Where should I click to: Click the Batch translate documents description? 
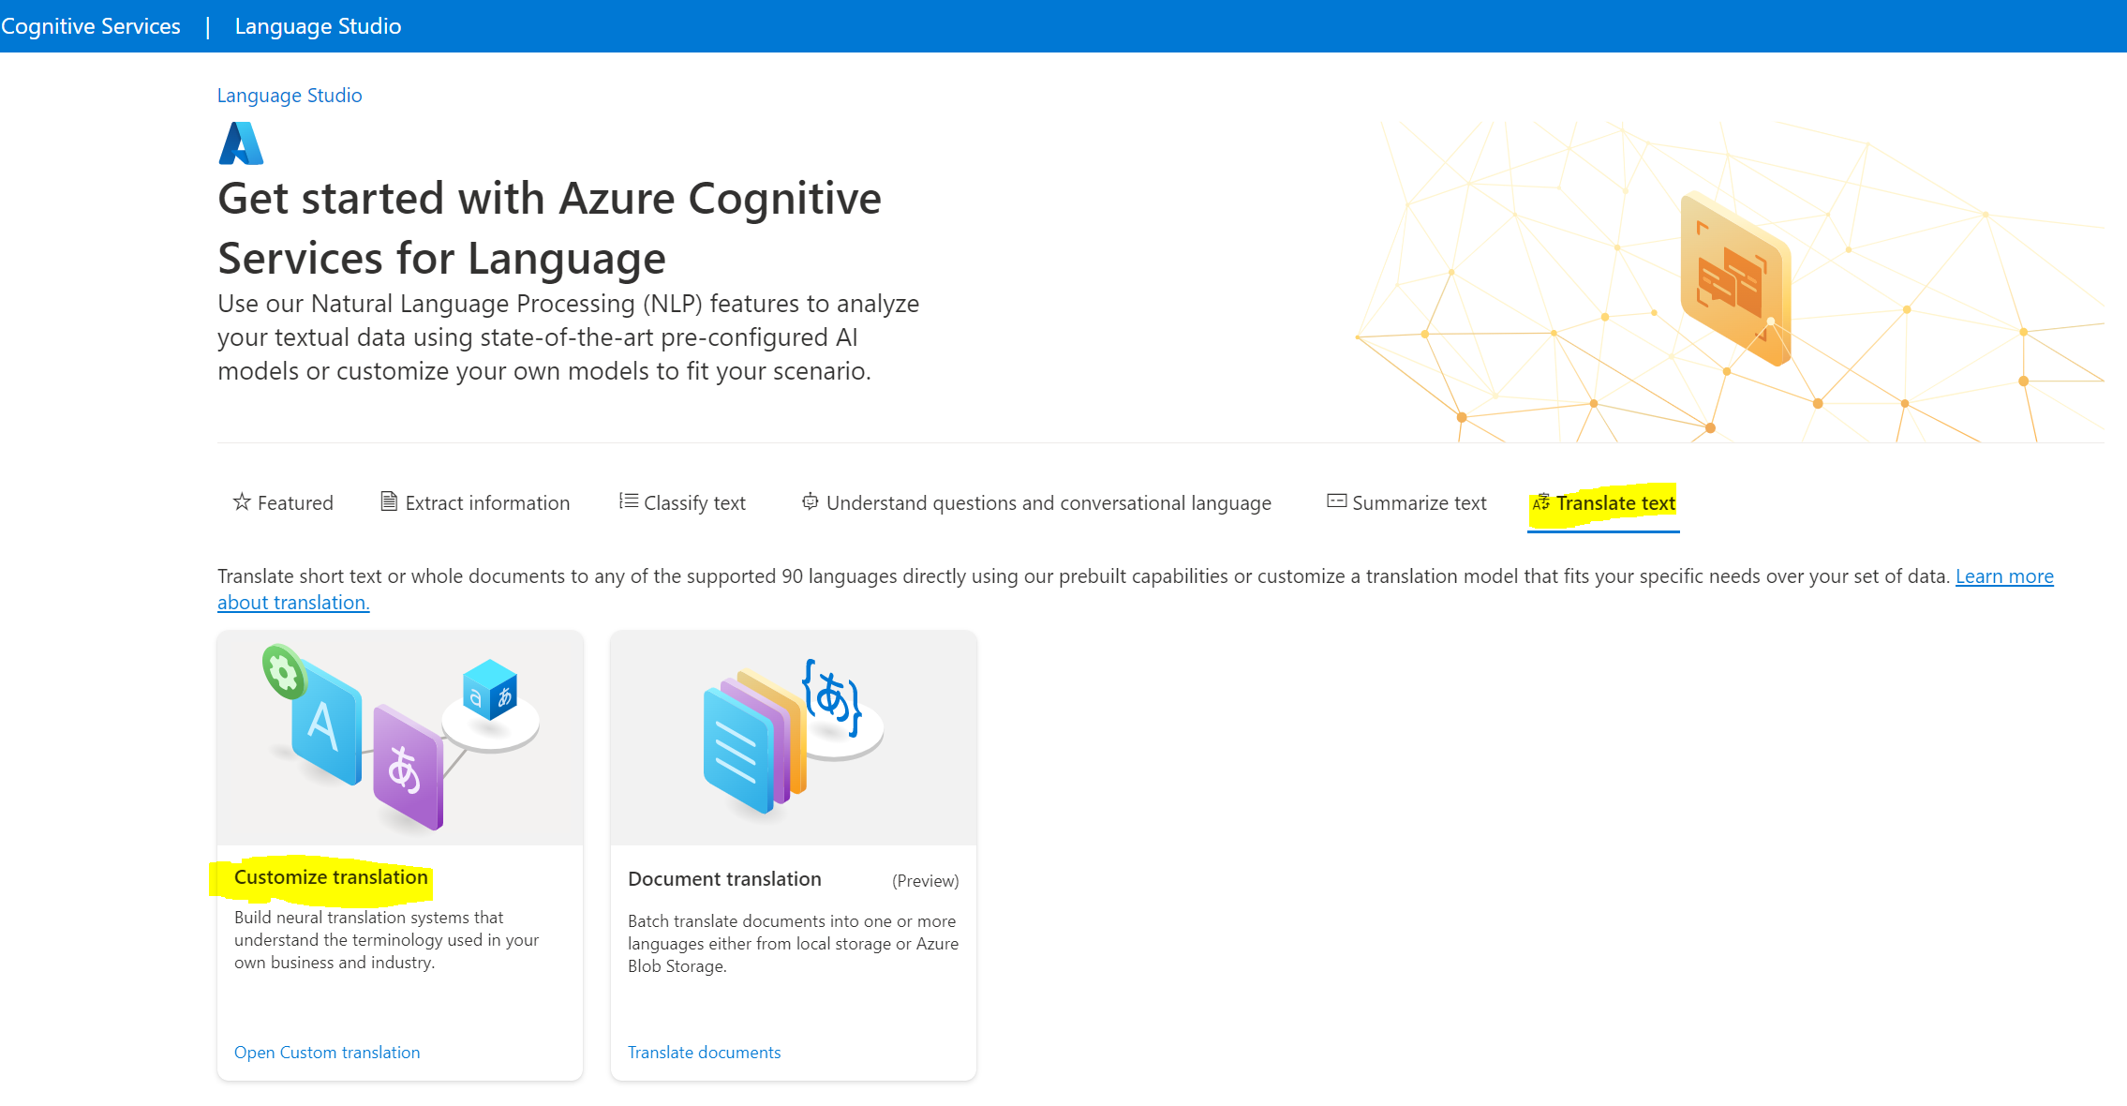793,944
